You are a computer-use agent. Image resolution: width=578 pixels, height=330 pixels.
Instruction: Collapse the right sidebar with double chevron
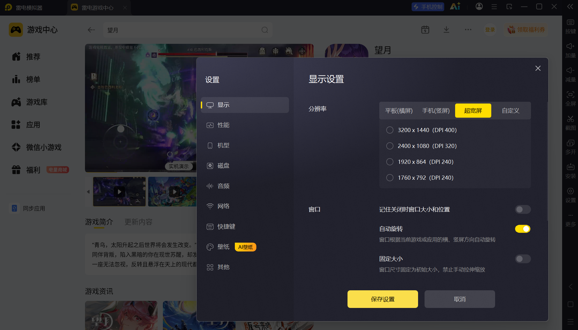click(x=570, y=6)
